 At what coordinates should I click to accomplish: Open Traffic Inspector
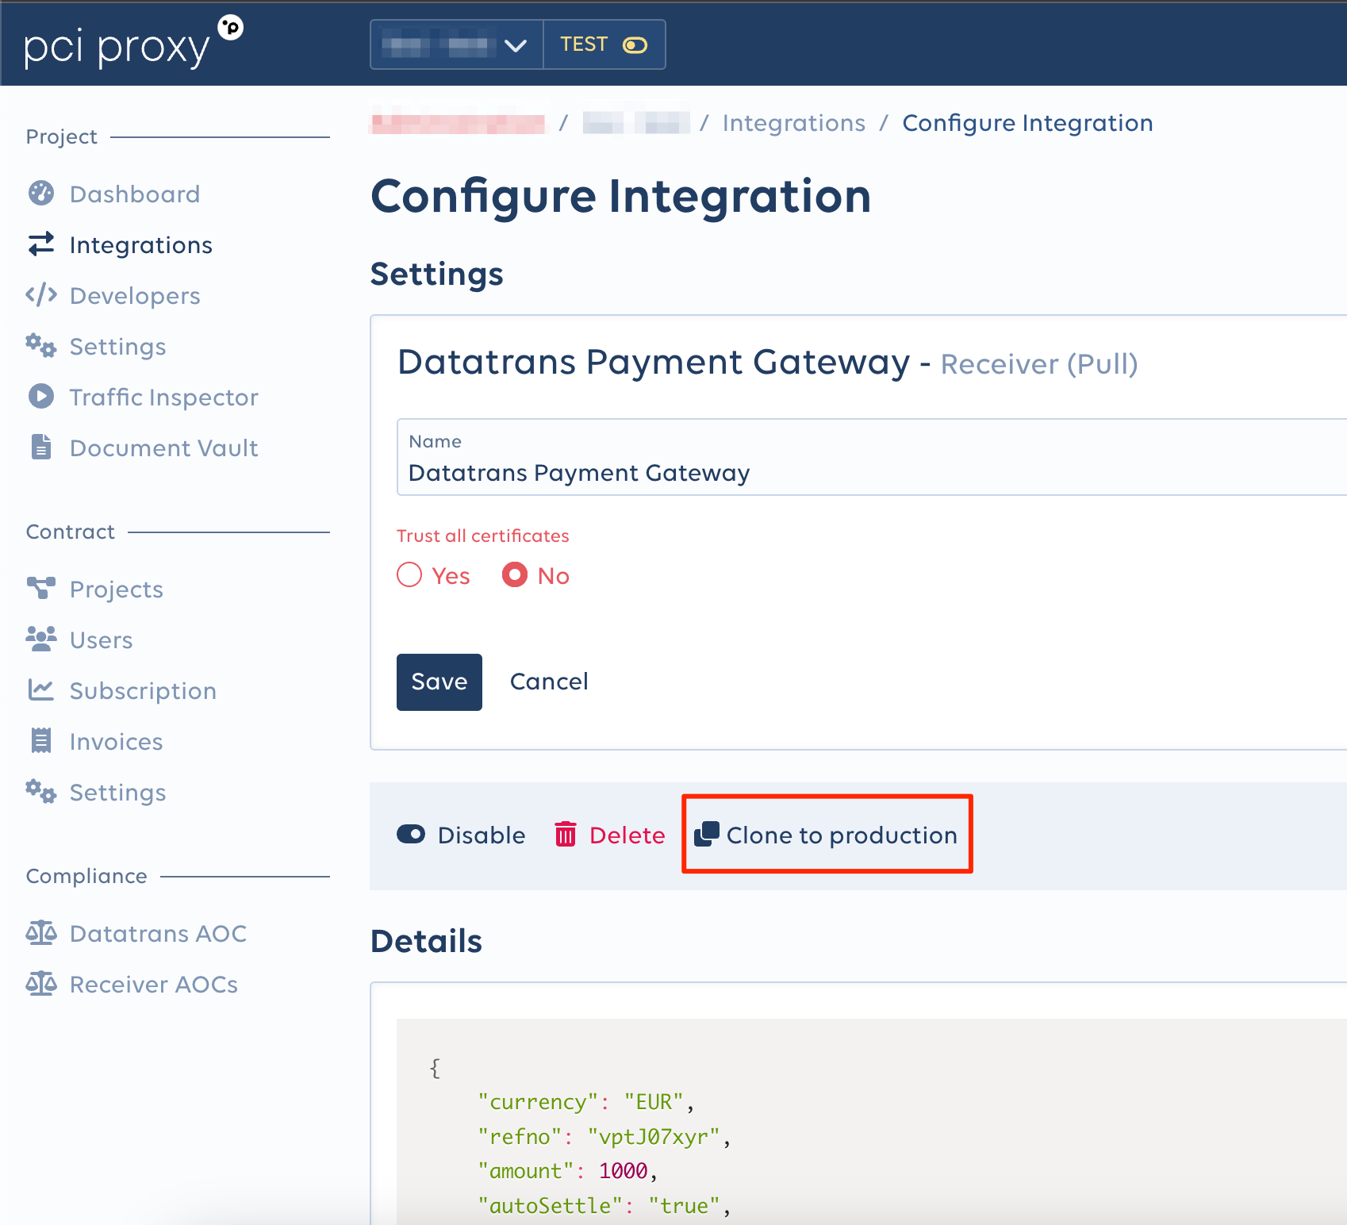(x=164, y=397)
